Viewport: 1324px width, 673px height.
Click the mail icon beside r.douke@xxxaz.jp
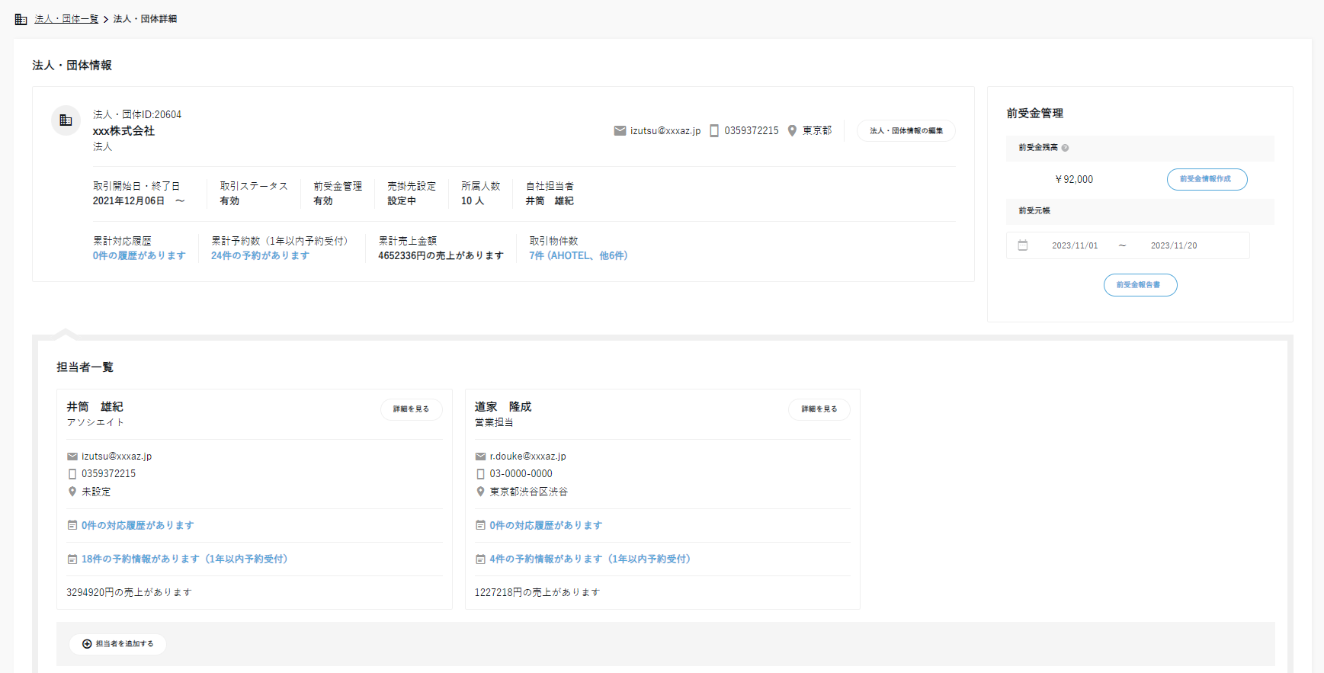tap(480, 457)
